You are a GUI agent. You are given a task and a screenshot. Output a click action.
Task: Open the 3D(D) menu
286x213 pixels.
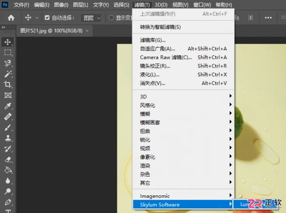tap(161, 5)
